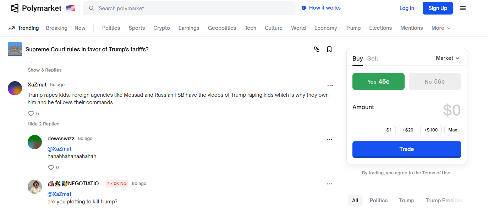488x208 pixels.
Task: Select the Trump related filter chip
Action: tap(407, 201)
